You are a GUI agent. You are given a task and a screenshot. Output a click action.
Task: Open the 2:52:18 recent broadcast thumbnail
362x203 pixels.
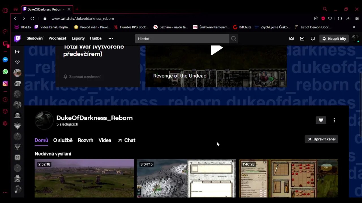(x=84, y=178)
